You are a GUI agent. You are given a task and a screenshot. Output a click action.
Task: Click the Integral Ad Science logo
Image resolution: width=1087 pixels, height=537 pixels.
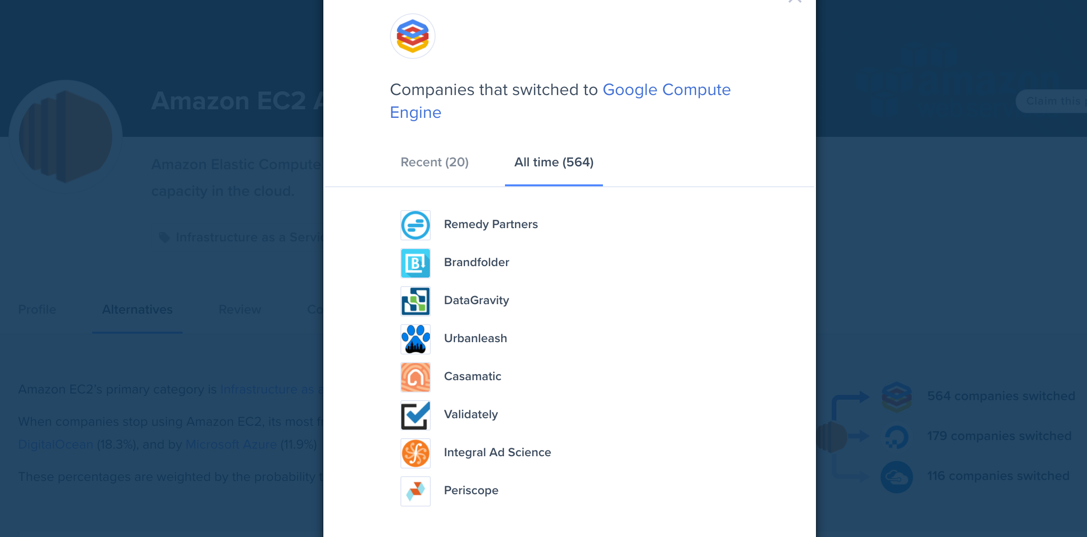[x=415, y=453]
